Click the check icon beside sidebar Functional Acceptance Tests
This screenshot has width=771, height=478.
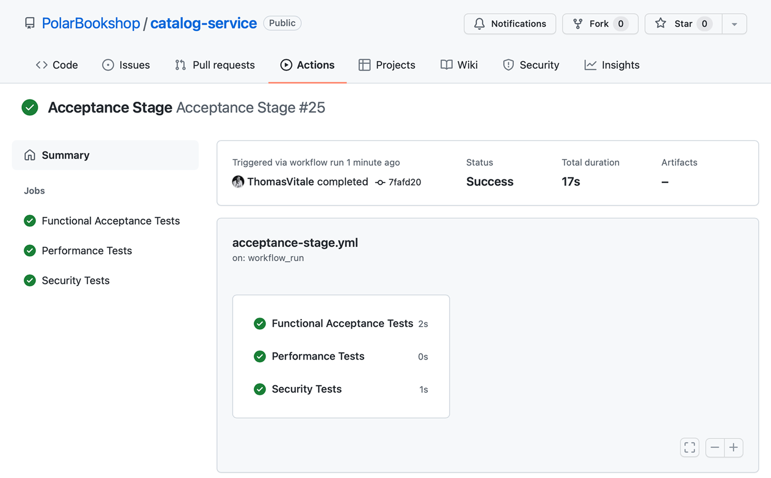click(x=30, y=221)
